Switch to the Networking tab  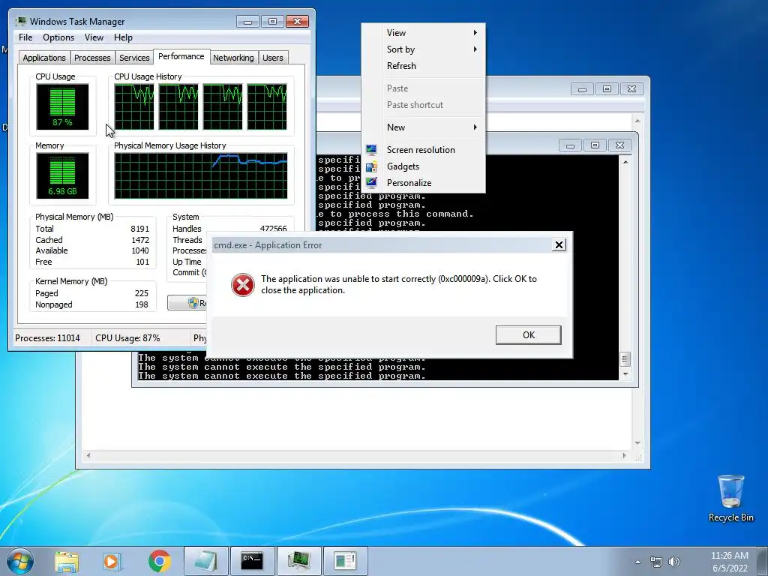[x=233, y=58]
